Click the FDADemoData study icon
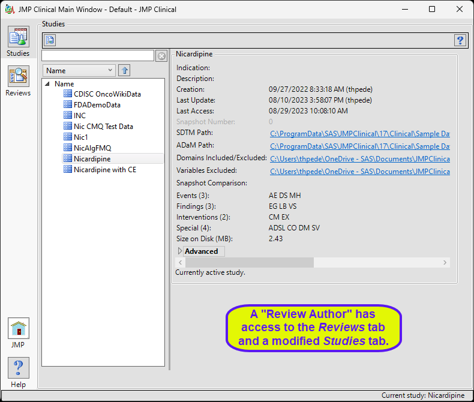 [x=68, y=104]
